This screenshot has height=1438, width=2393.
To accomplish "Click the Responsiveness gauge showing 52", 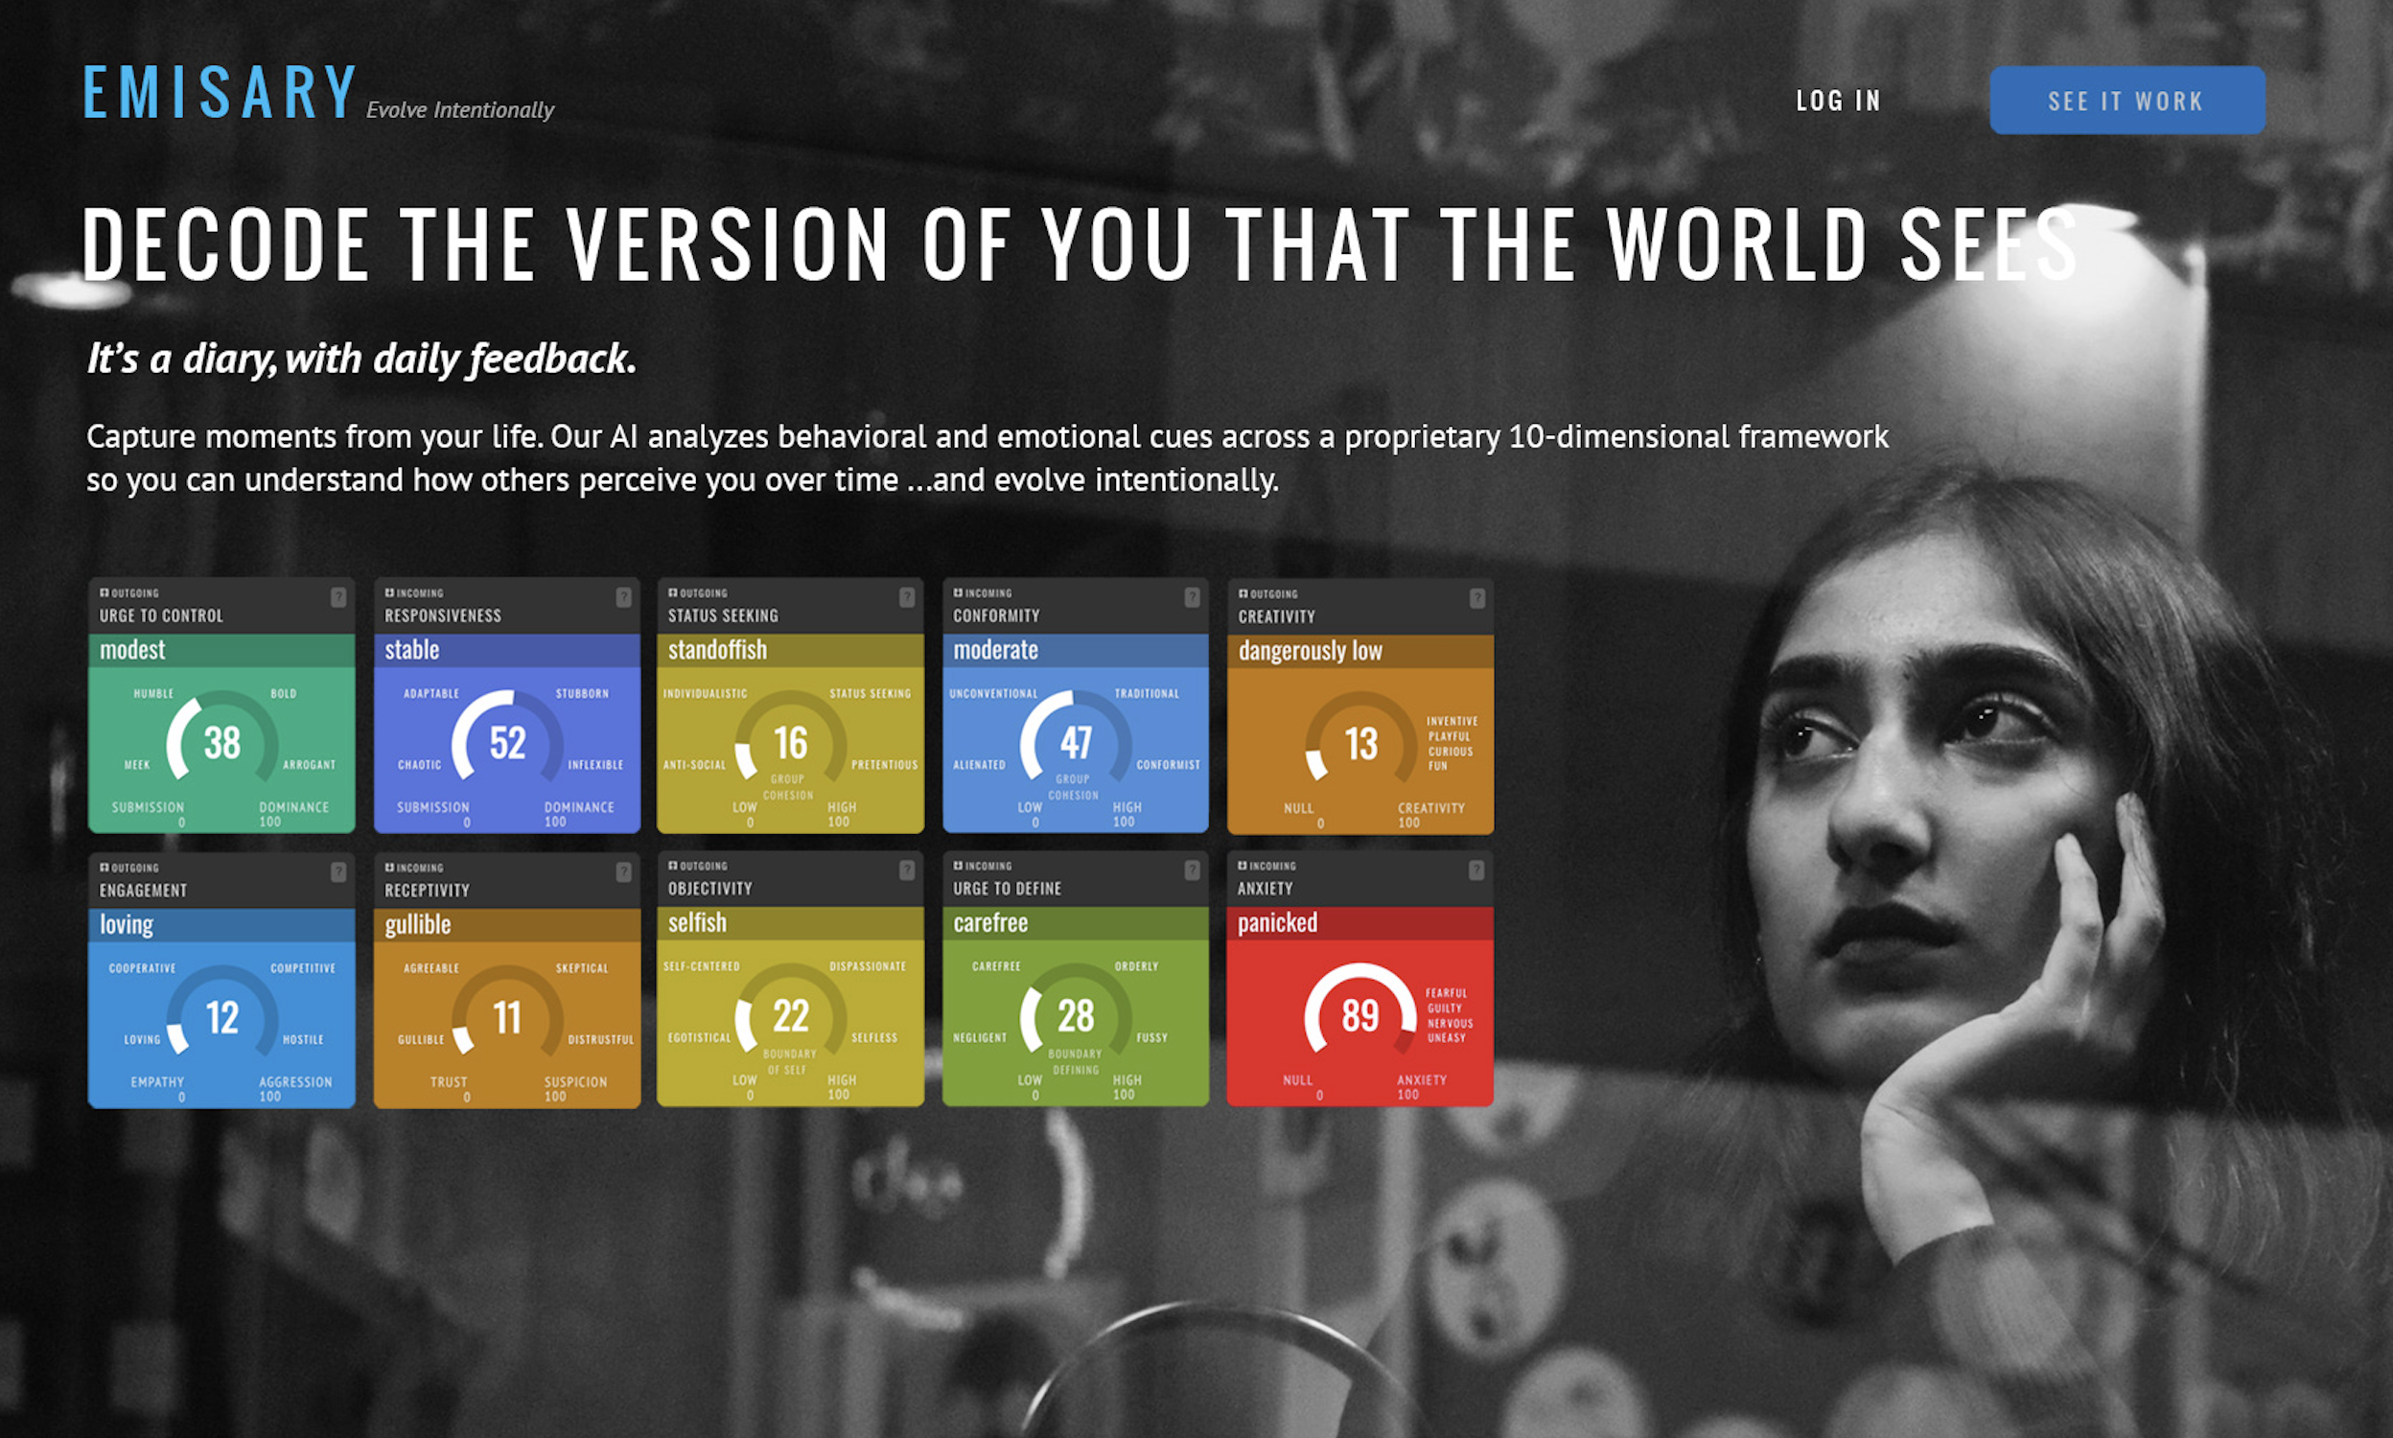I will point(507,742).
